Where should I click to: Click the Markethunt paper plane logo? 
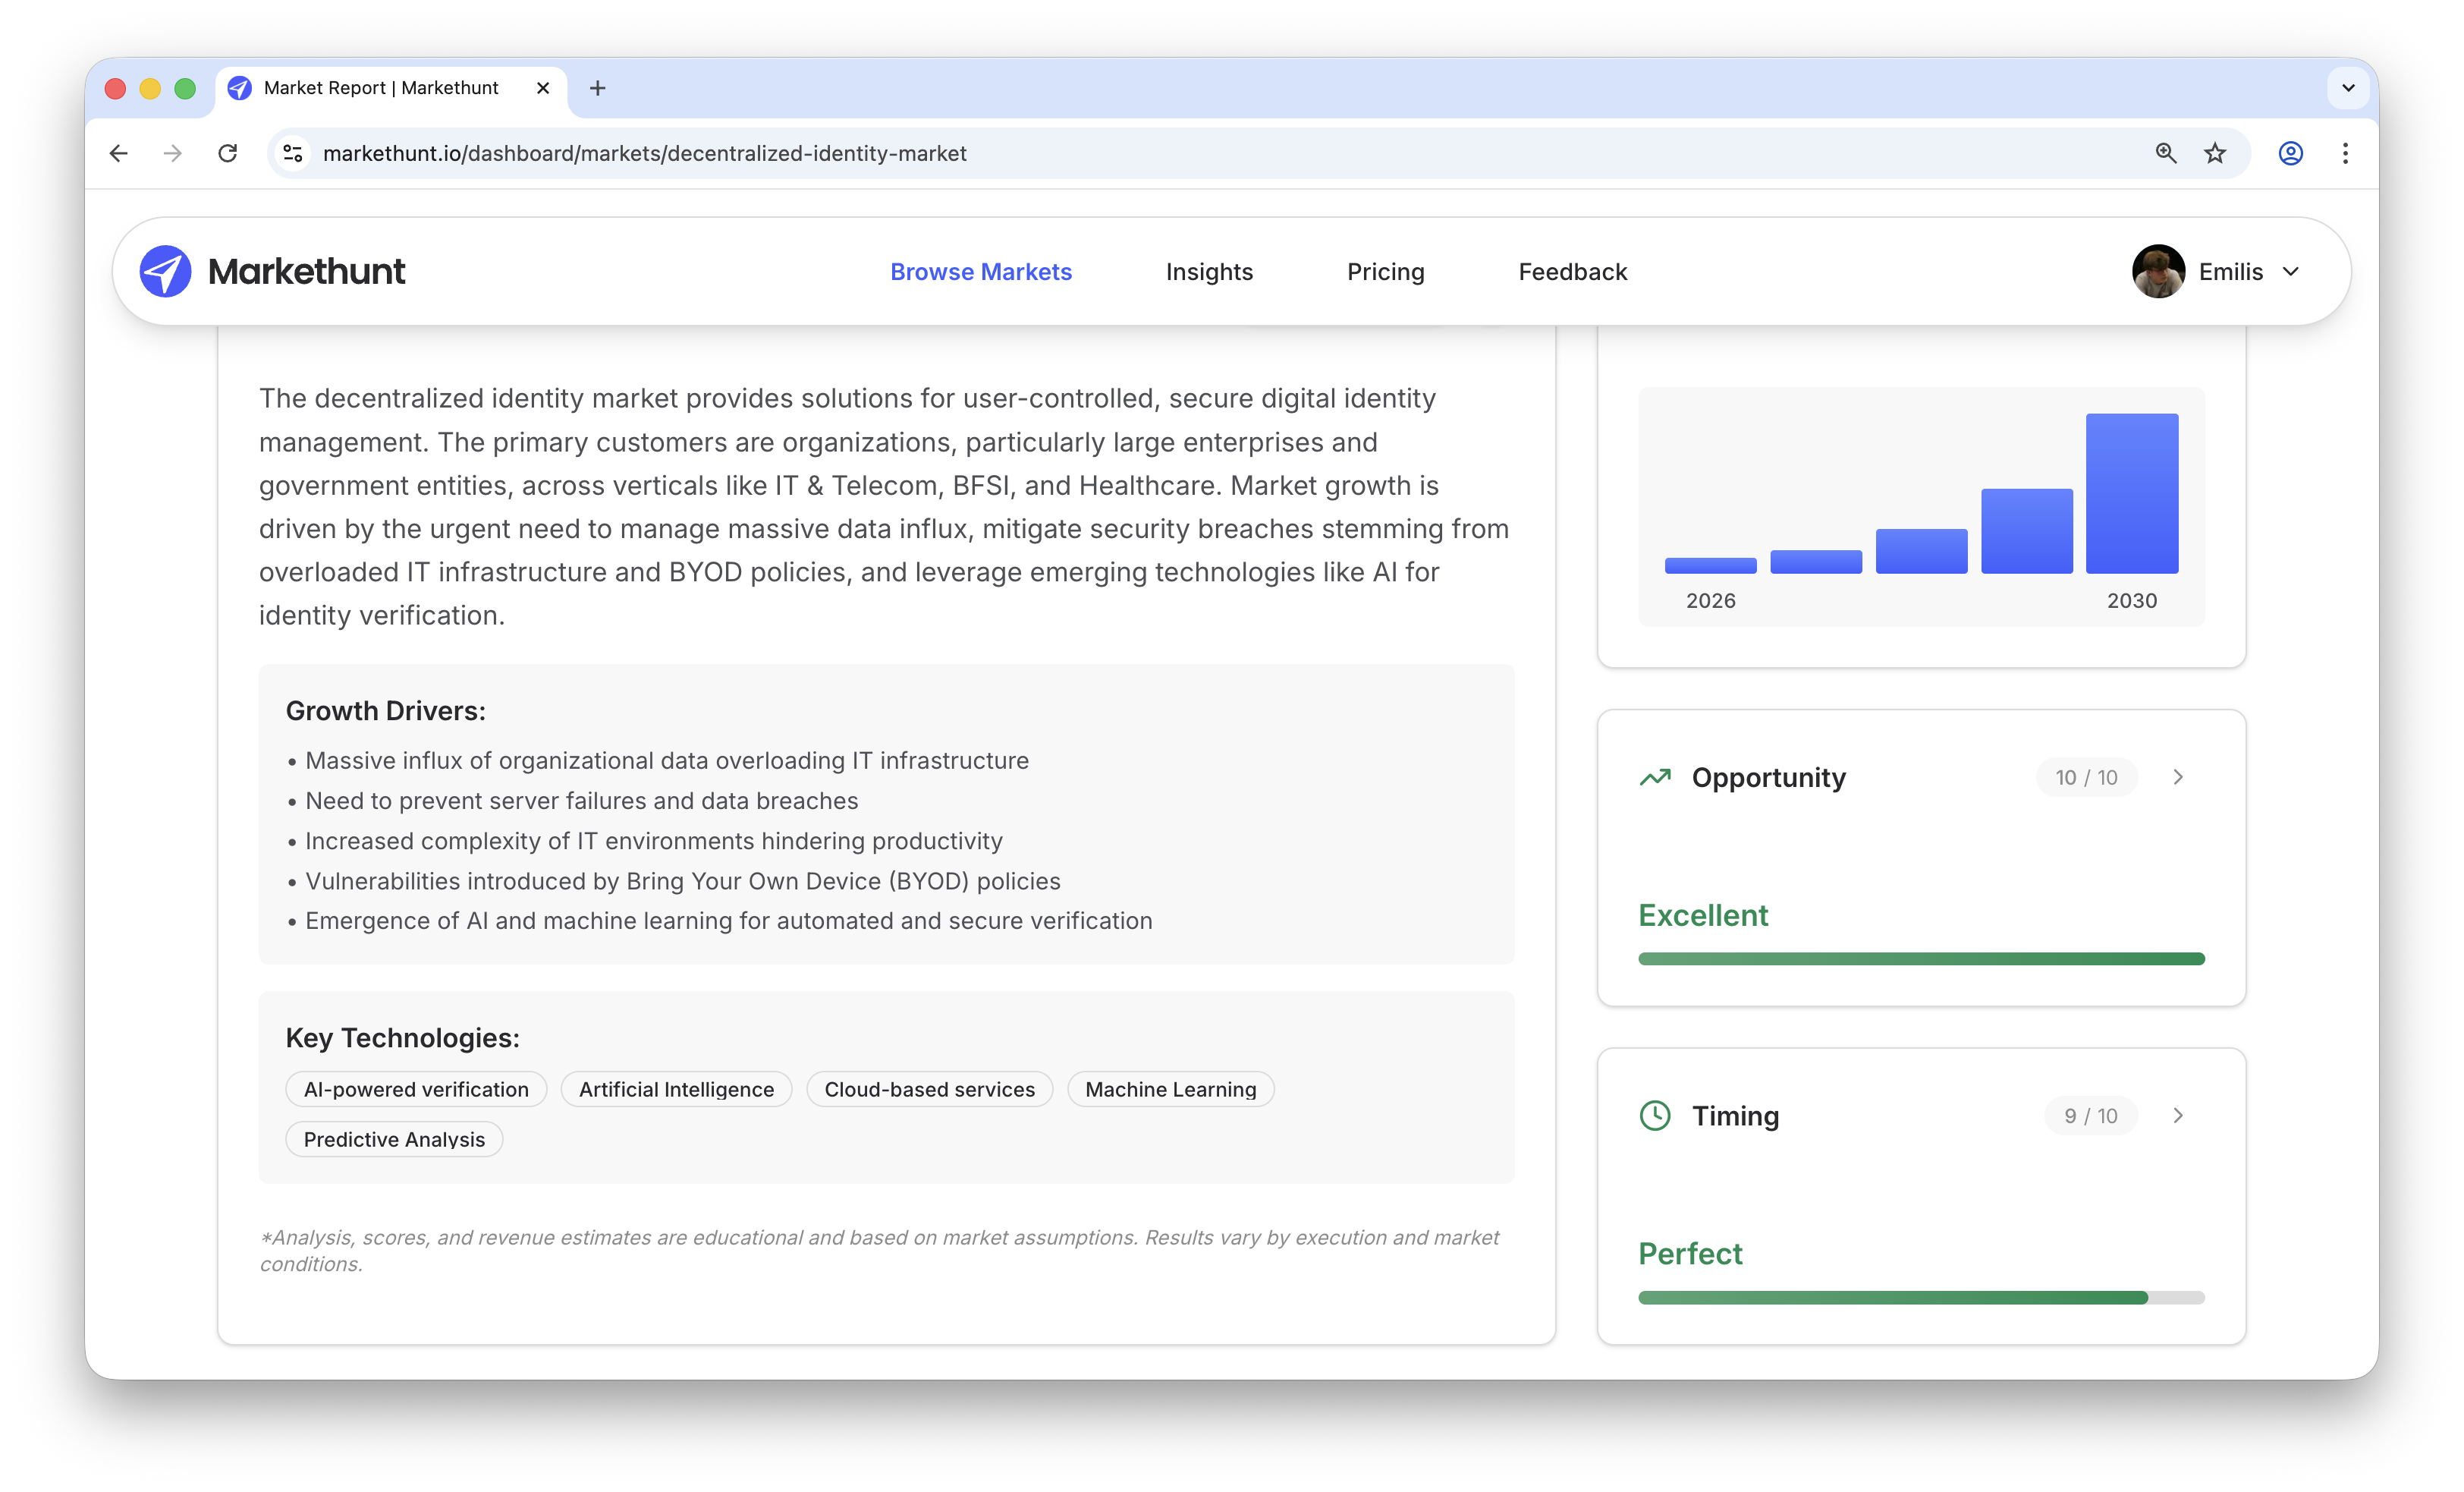pyautogui.click(x=166, y=270)
